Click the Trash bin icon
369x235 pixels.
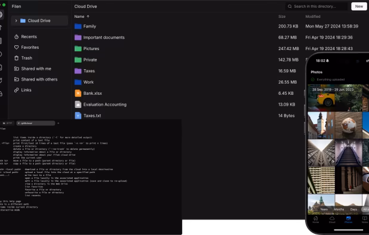(x=16, y=58)
